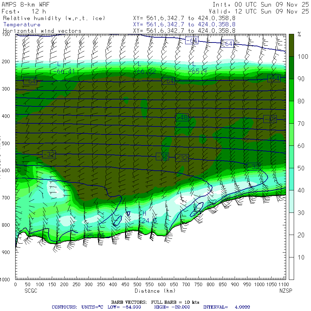The width and height of the screenshot is (311, 311).
Task: Click the color bar segment between 70 and 80
Action: click(x=291, y=112)
